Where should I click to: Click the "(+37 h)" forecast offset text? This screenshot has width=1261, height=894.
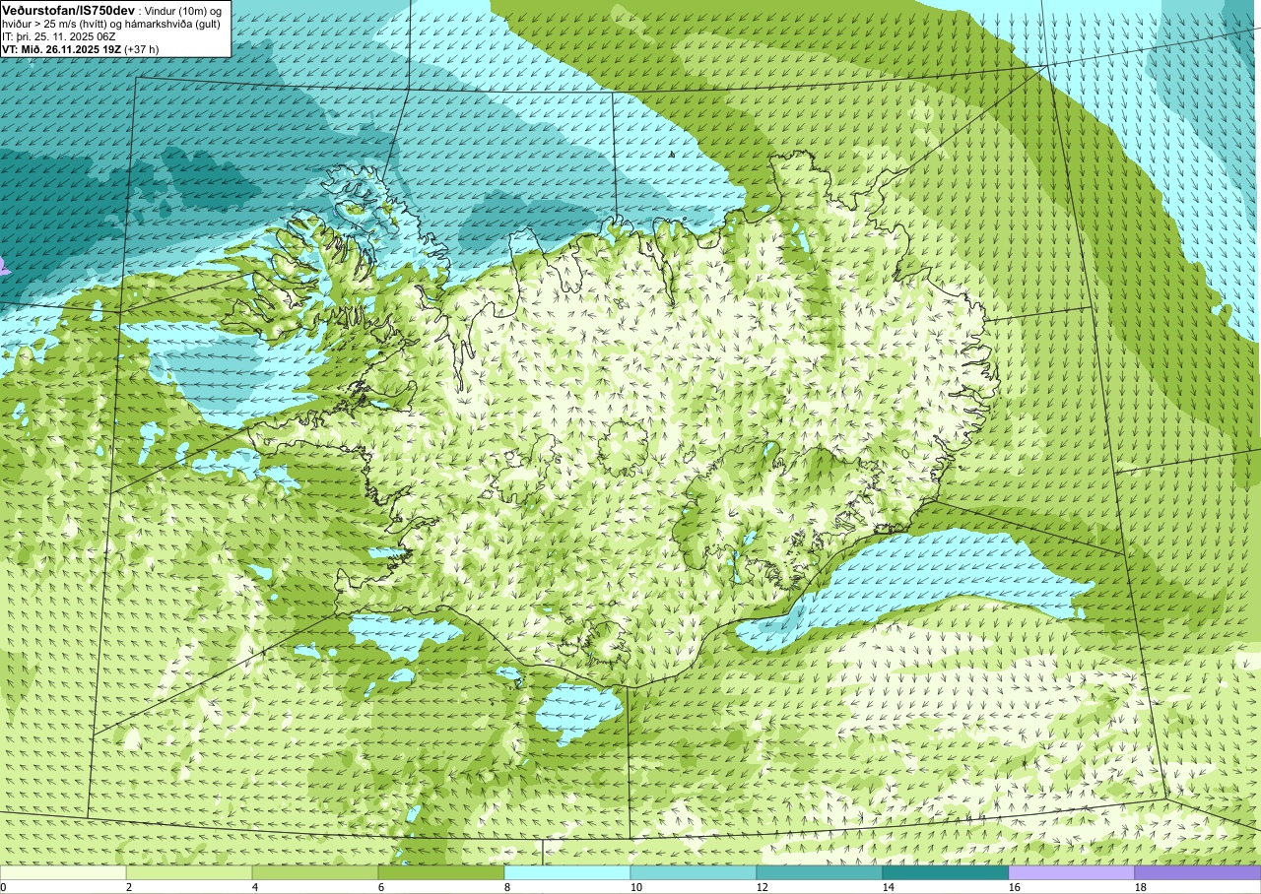point(141,49)
